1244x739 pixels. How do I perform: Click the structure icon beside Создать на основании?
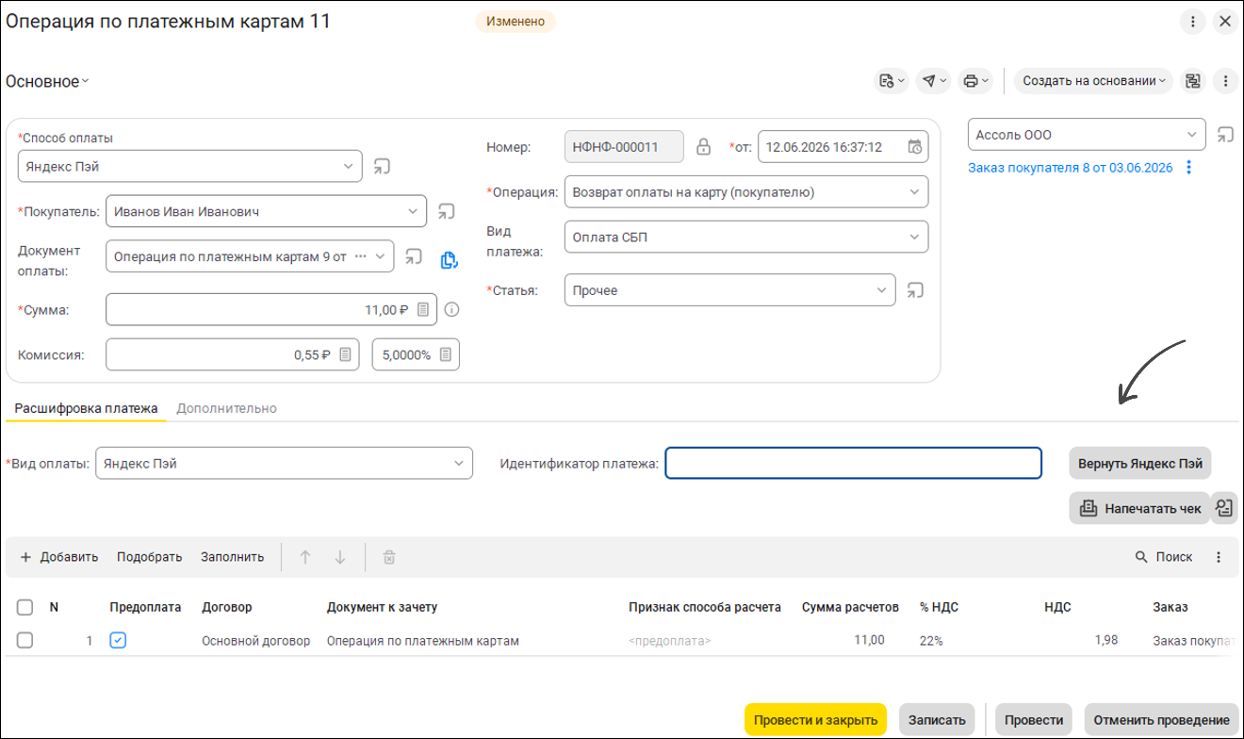1193,81
